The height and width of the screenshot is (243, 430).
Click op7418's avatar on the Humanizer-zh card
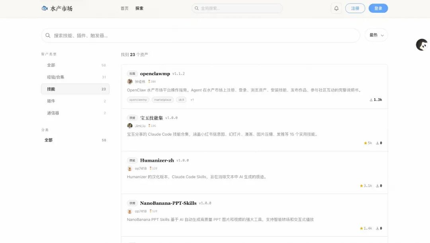(130, 169)
